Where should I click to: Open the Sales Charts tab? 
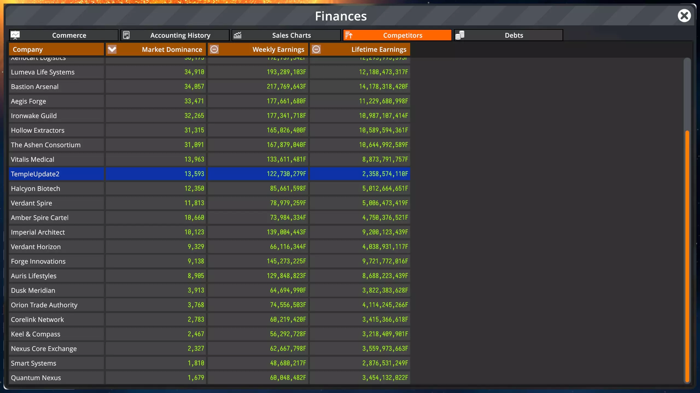click(291, 35)
